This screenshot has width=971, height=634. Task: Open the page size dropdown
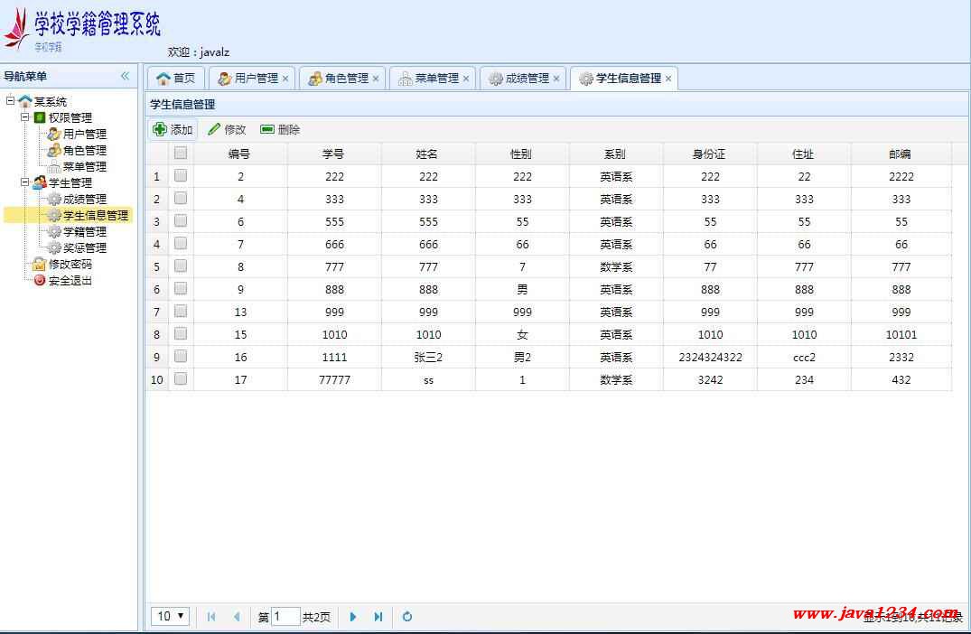pos(170,616)
